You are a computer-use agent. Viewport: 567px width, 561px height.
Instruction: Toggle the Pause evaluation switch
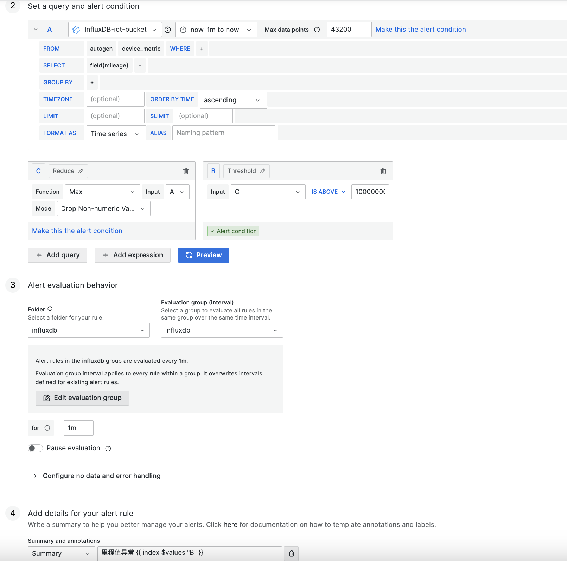[36, 448]
